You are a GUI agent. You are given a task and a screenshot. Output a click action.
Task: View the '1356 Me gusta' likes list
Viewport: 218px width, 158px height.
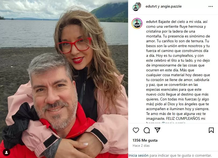click(x=145, y=140)
